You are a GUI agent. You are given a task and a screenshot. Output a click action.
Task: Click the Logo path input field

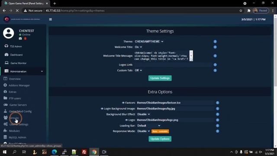(175, 120)
